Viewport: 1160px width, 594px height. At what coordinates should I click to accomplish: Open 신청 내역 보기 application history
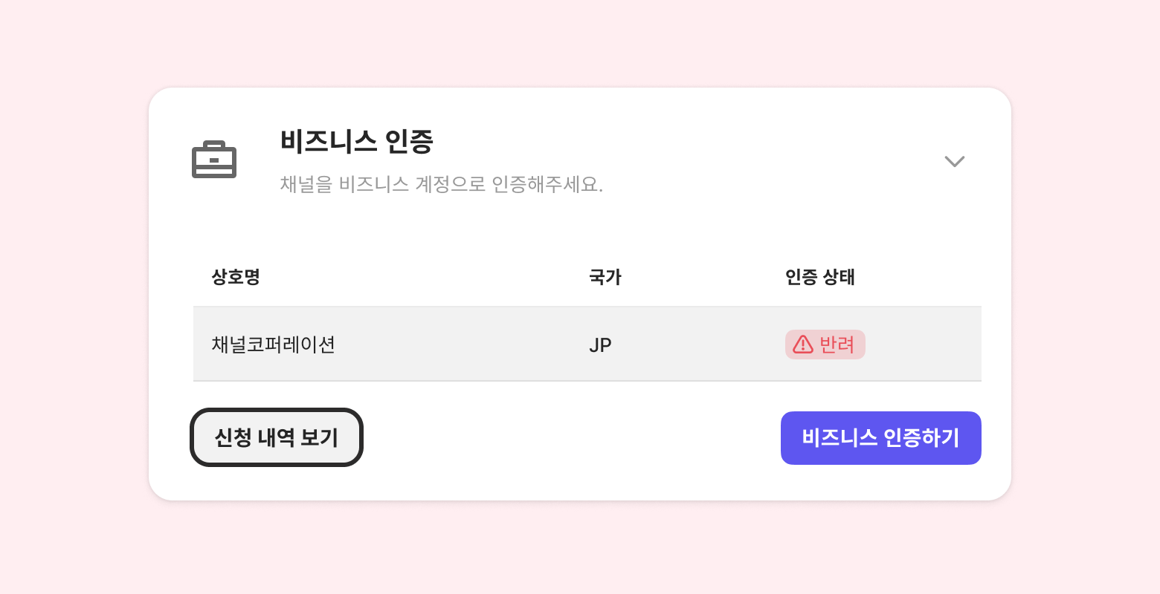[277, 437]
